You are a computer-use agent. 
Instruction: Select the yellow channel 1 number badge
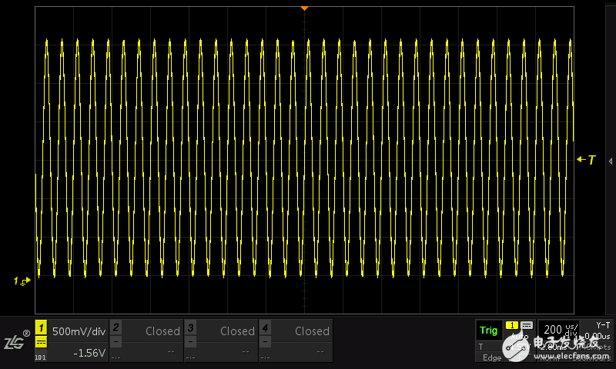[x=41, y=327]
